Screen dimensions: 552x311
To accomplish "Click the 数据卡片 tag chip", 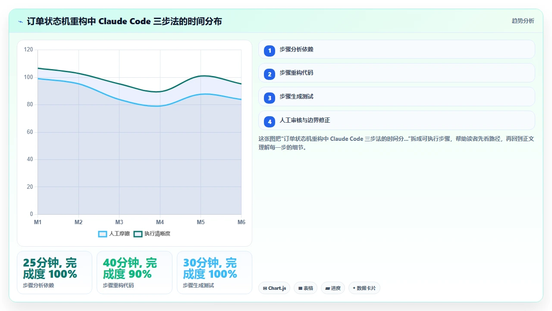I will (364, 288).
